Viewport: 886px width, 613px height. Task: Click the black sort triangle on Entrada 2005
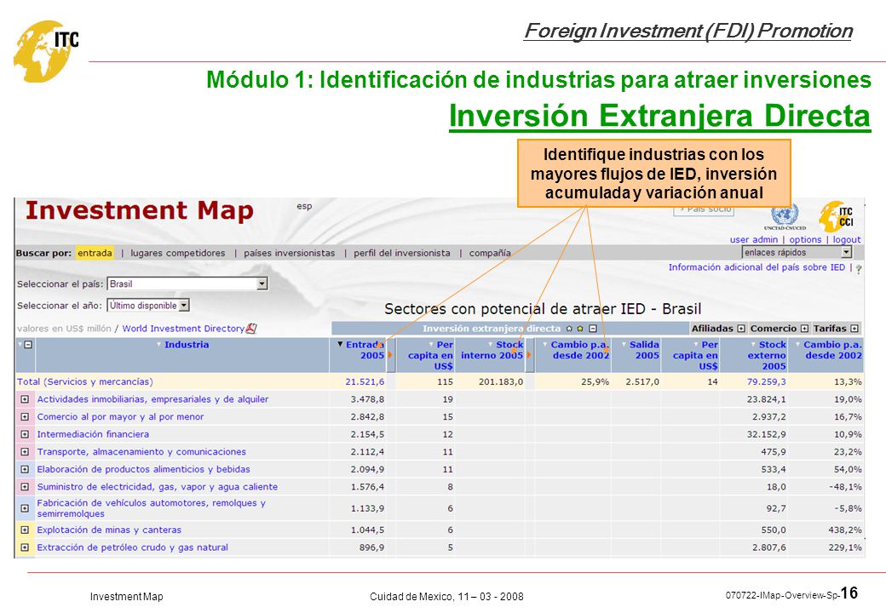(x=340, y=344)
